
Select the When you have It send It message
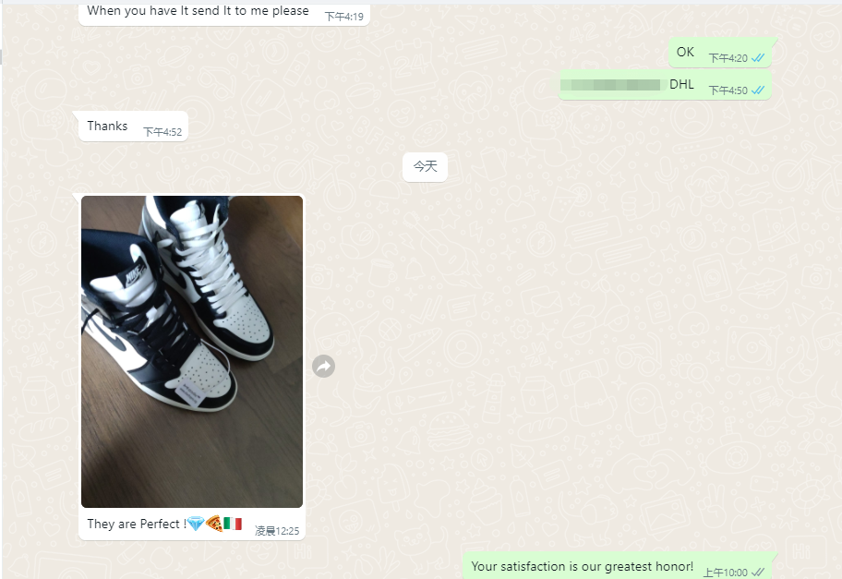pos(224,14)
